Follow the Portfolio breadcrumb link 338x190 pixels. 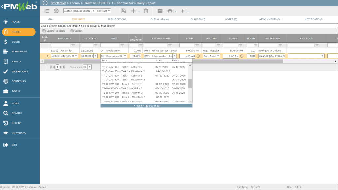point(58,3)
